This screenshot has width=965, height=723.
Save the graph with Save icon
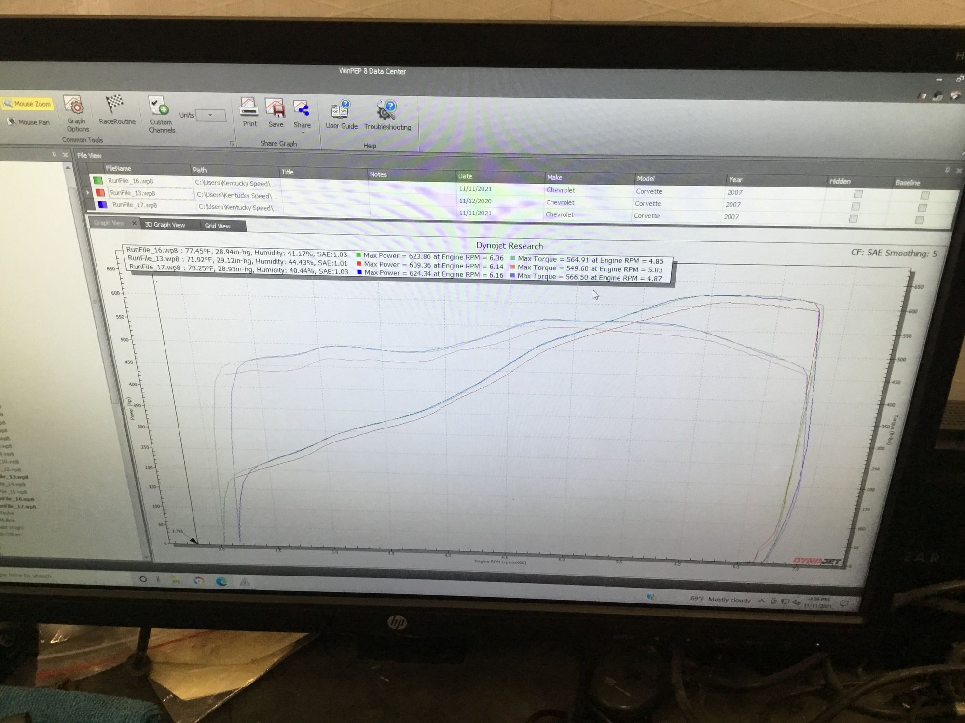pos(276,113)
